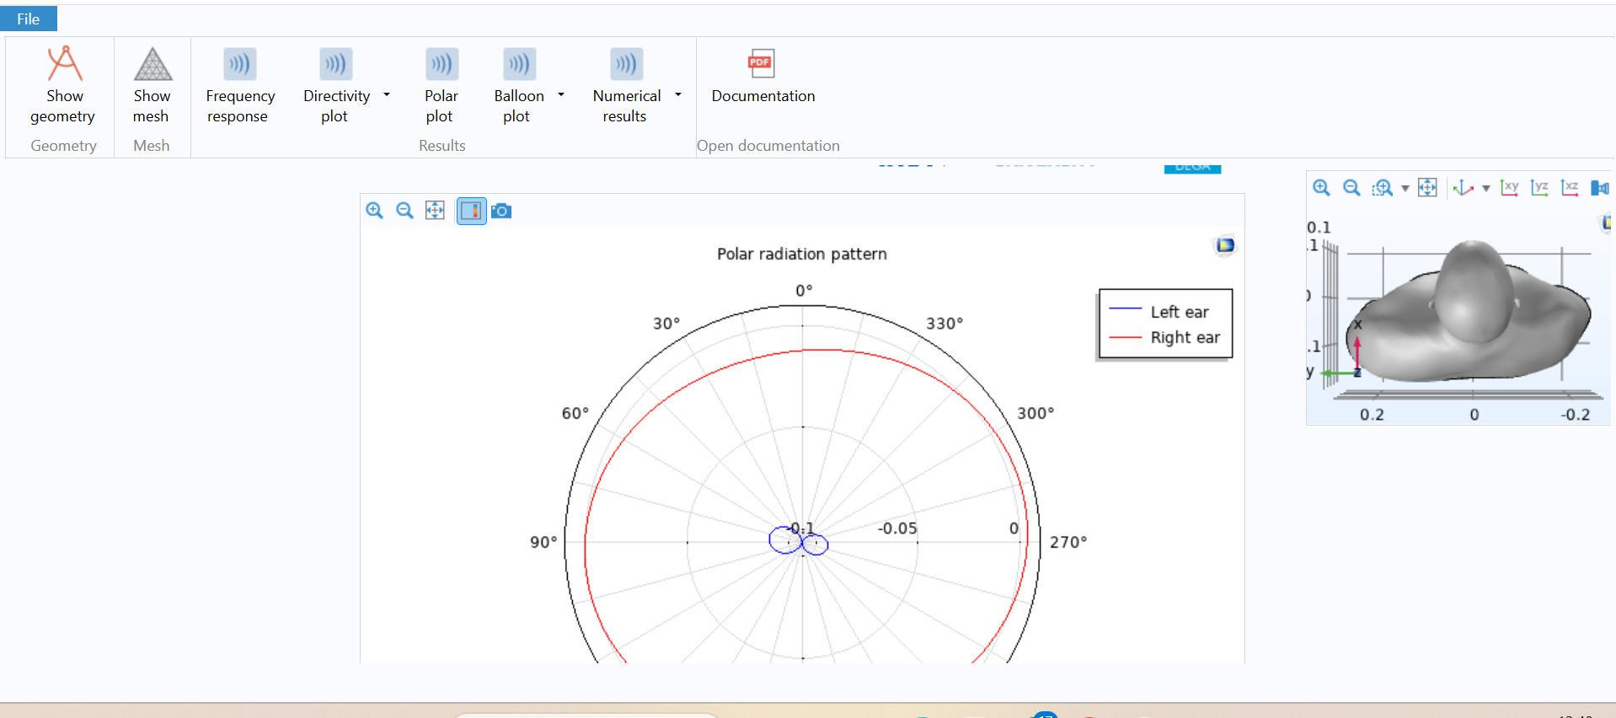Open Frequency response results

tap(240, 85)
